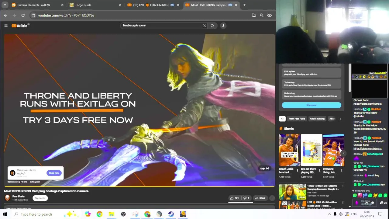
Task: Focus the Windows taskbar search box
Action: (x=36, y=214)
